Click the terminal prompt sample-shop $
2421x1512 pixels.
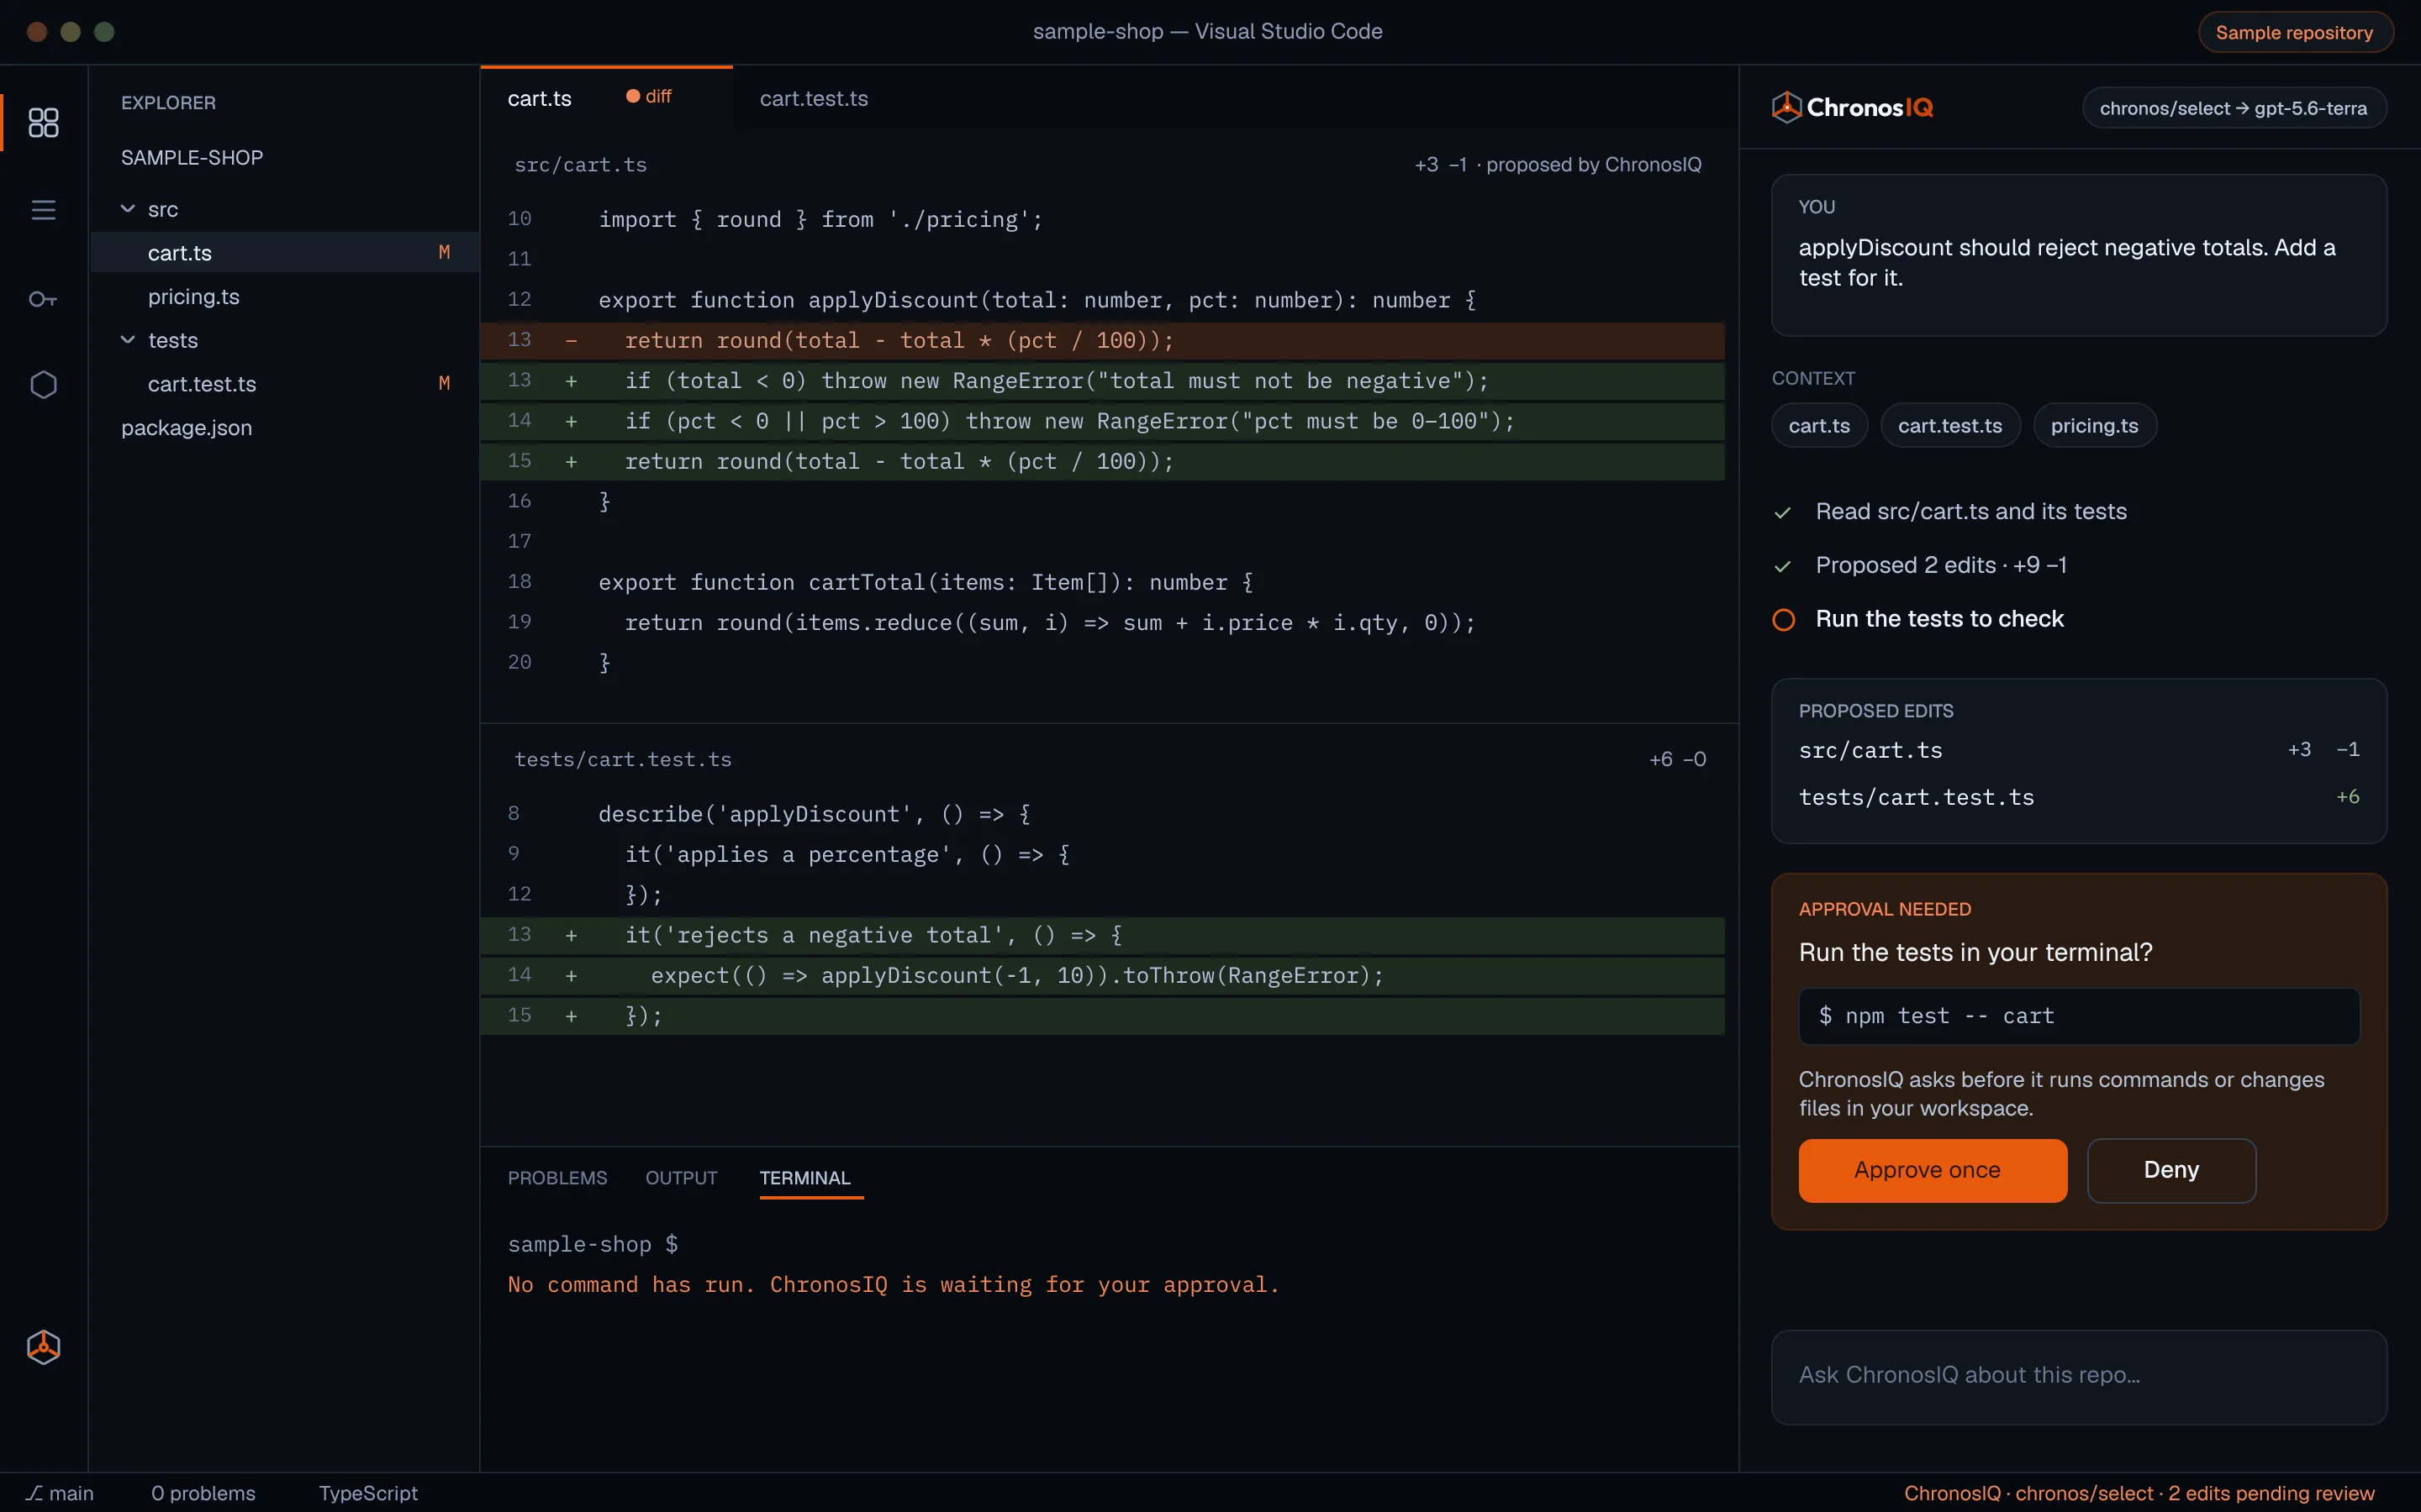(x=593, y=1244)
